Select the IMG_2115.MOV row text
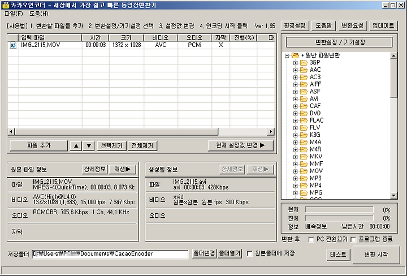The image size is (407, 276). point(41,45)
